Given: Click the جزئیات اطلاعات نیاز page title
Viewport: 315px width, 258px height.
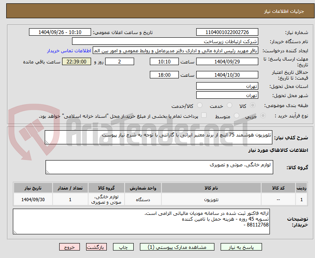Looking at the screenshot, I should point(284,11).
